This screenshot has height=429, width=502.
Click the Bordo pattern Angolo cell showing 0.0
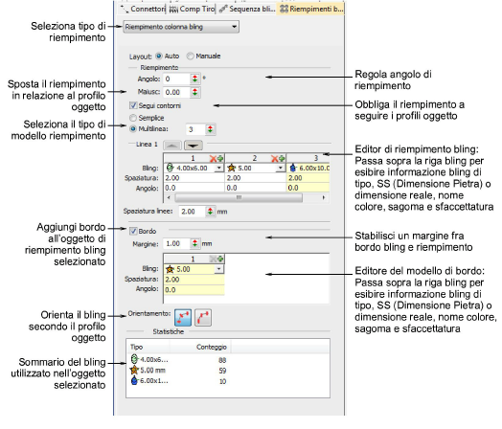click(194, 289)
